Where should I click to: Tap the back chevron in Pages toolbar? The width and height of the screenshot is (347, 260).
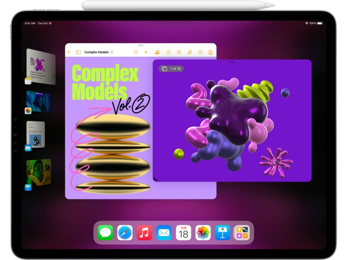69,52
